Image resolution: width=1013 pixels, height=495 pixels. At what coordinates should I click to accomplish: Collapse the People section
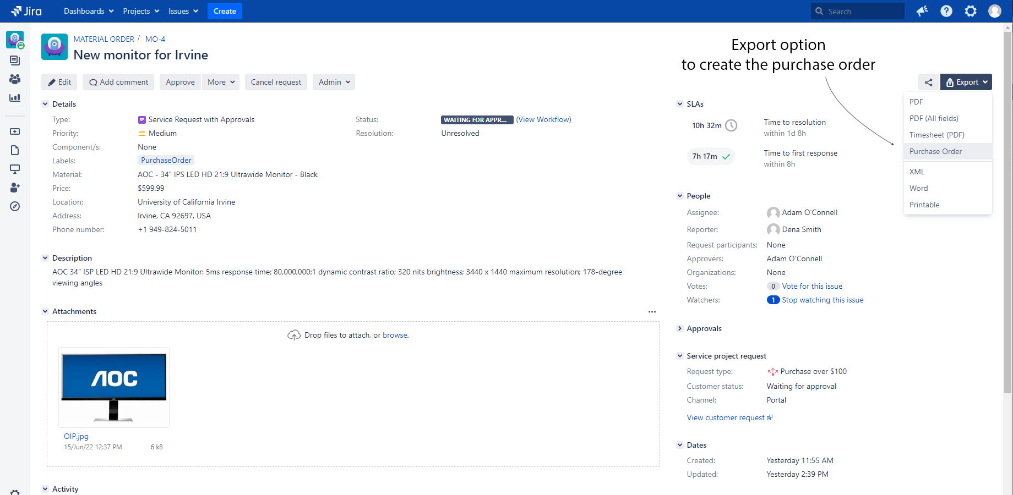click(680, 196)
